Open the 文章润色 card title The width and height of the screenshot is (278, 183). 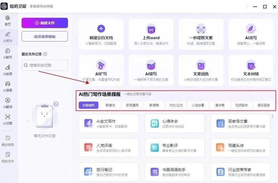coord(201,74)
